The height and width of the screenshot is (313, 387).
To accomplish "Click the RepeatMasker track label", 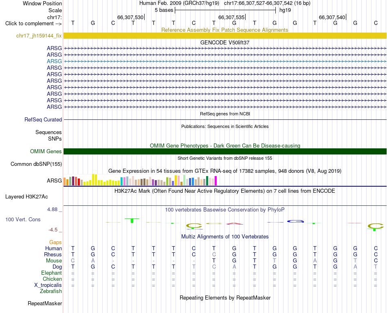I will (45, 303).
